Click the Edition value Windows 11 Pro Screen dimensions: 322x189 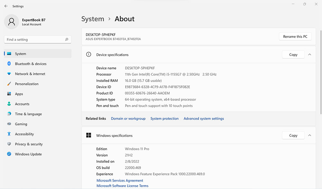[x=137, y=149]
